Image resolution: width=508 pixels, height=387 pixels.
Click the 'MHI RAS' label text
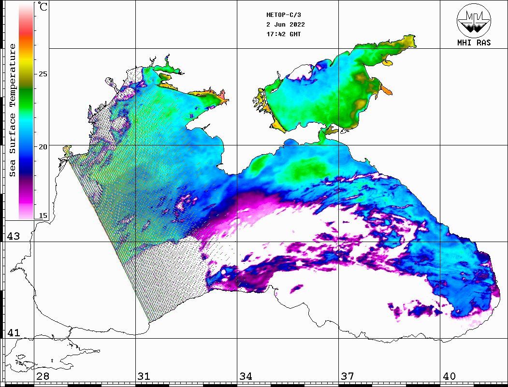click(474, 43)
